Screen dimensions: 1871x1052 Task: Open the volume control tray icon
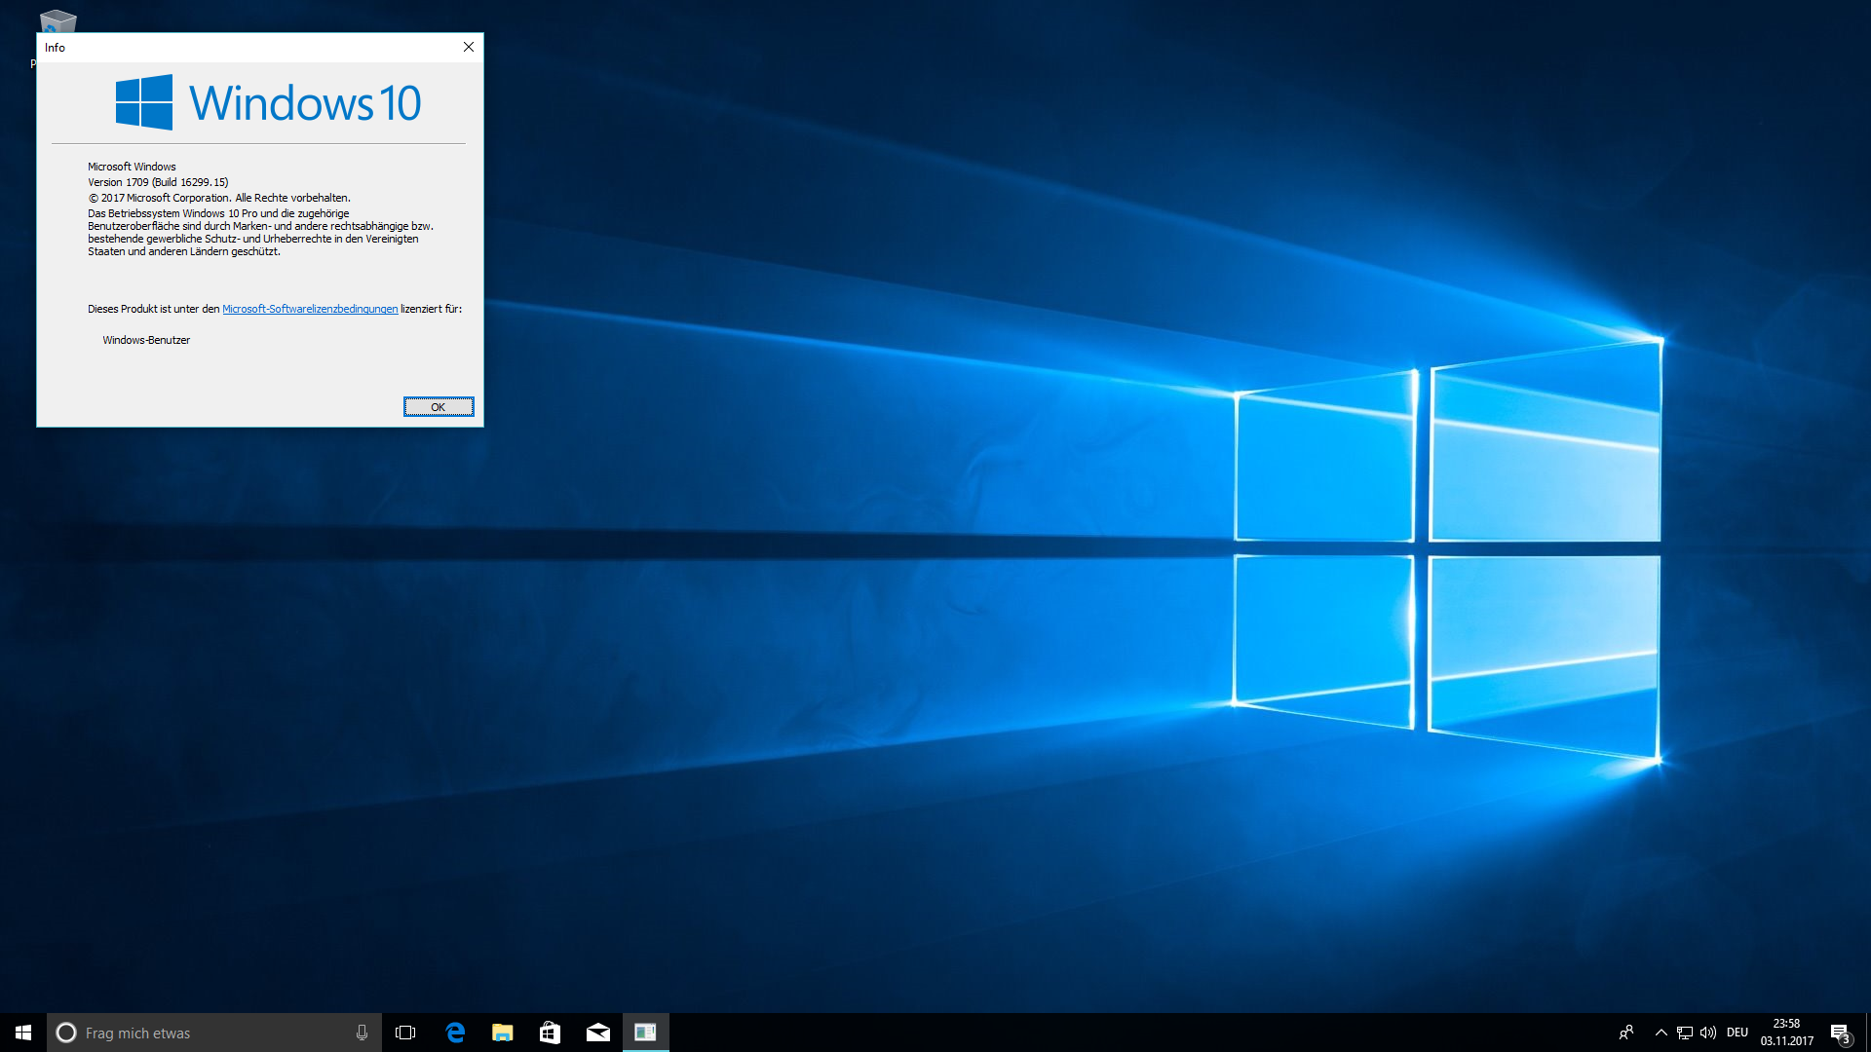coord(1707,1033)
